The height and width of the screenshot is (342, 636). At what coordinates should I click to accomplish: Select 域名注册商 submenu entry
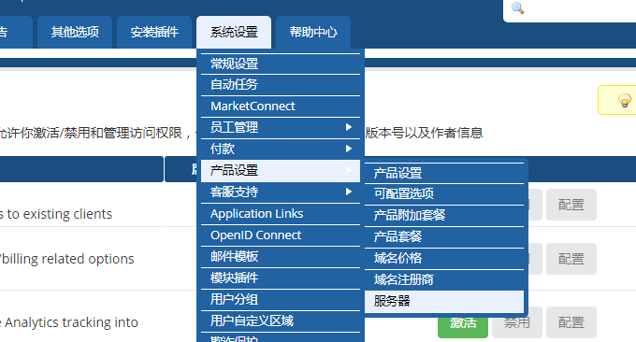[x=444, y=279]
